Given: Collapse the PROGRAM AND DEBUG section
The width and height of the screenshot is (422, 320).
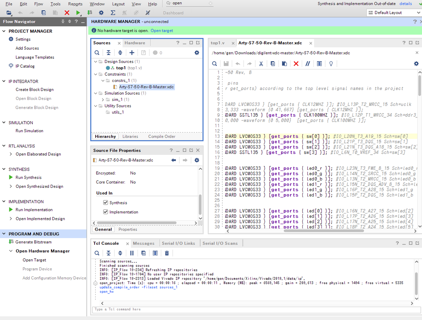Looking at the screenshot, I should 4,234.
